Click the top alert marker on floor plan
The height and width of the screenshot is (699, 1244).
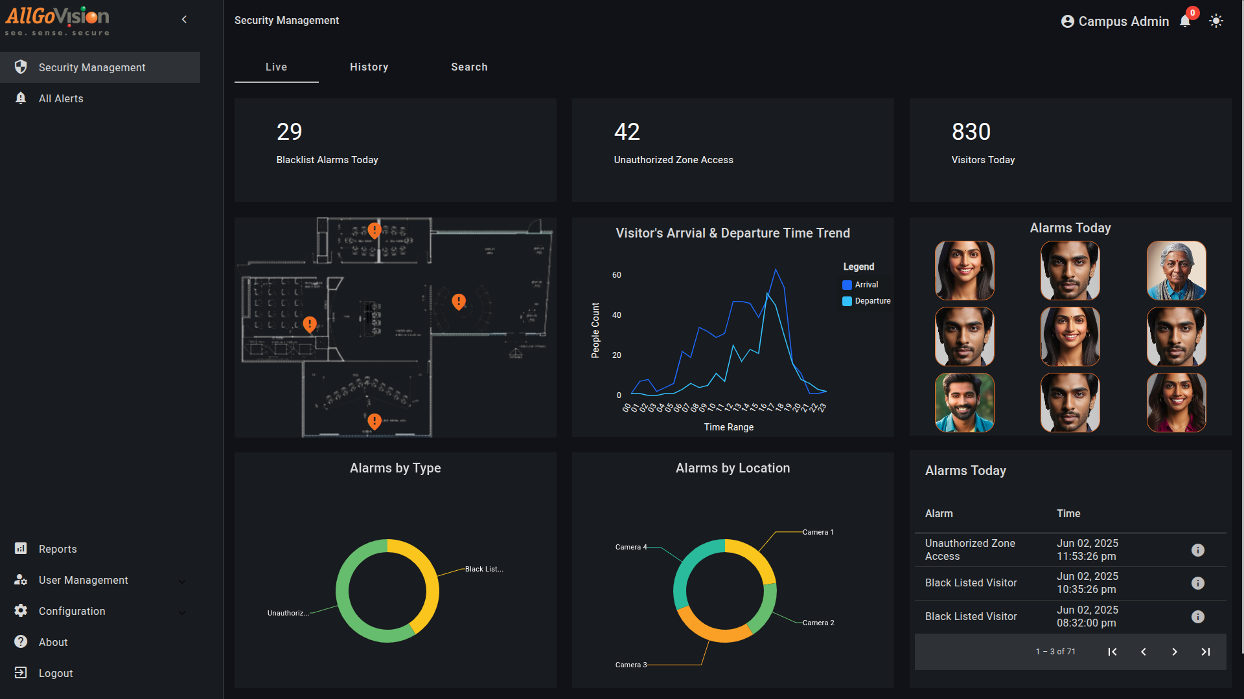[374, 230]
